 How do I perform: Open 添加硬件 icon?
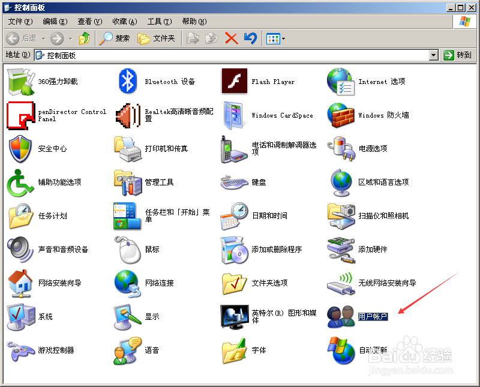[x=341, y=250]
